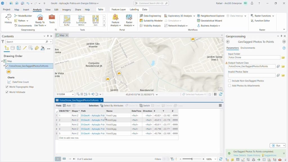Go back in the Geoprocessing pane

[x=228, y=42]
